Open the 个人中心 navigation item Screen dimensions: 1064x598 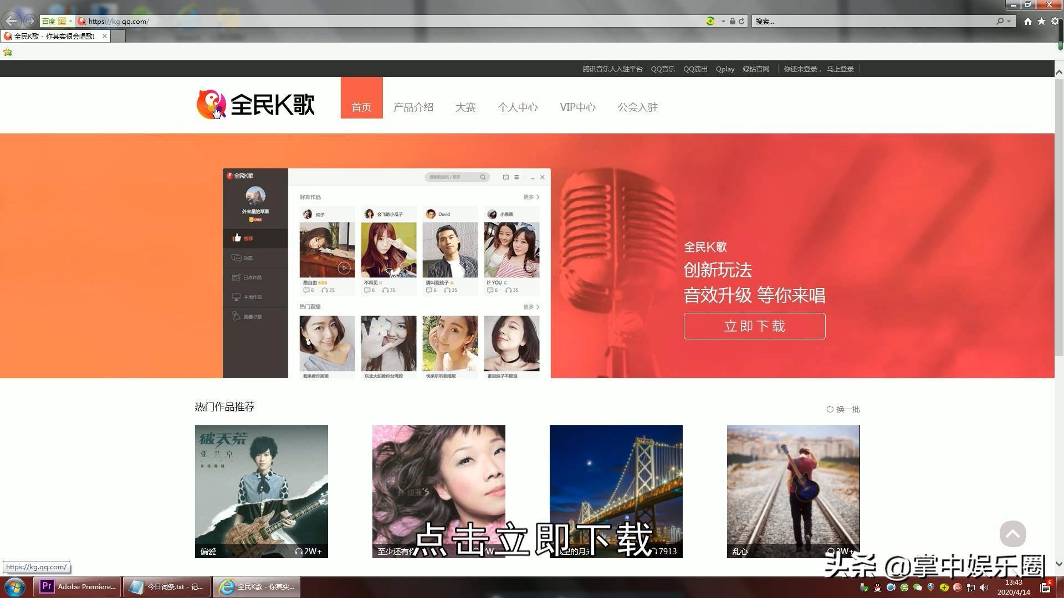click(x=518, y=107)
